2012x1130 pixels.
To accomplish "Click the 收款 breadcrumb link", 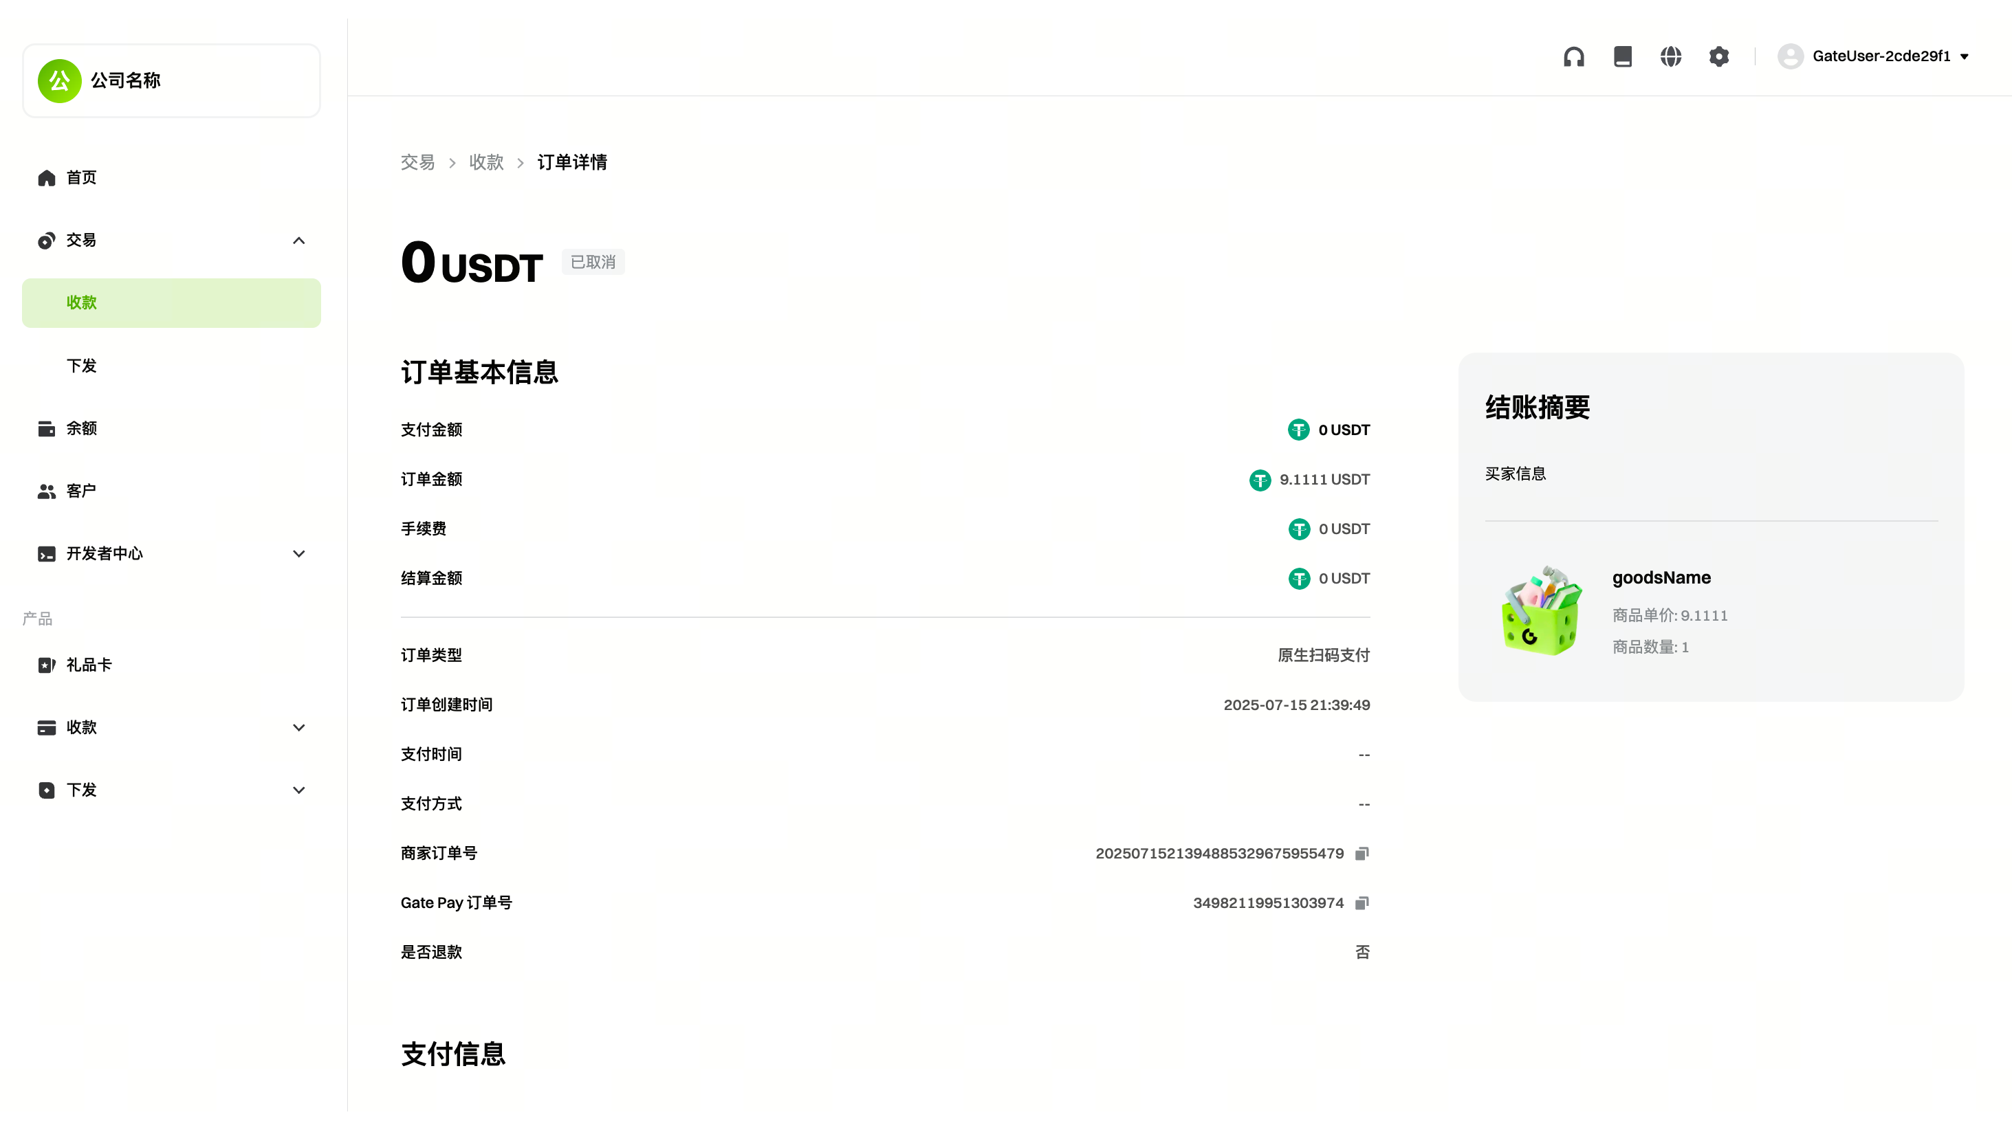I will point(486,162).
